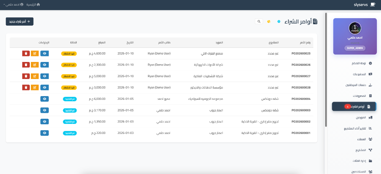This screenshot has height=174, width=381.
Task: Create a new purchase order with أمر شراء جديد
Action: (x=20, y=22)
